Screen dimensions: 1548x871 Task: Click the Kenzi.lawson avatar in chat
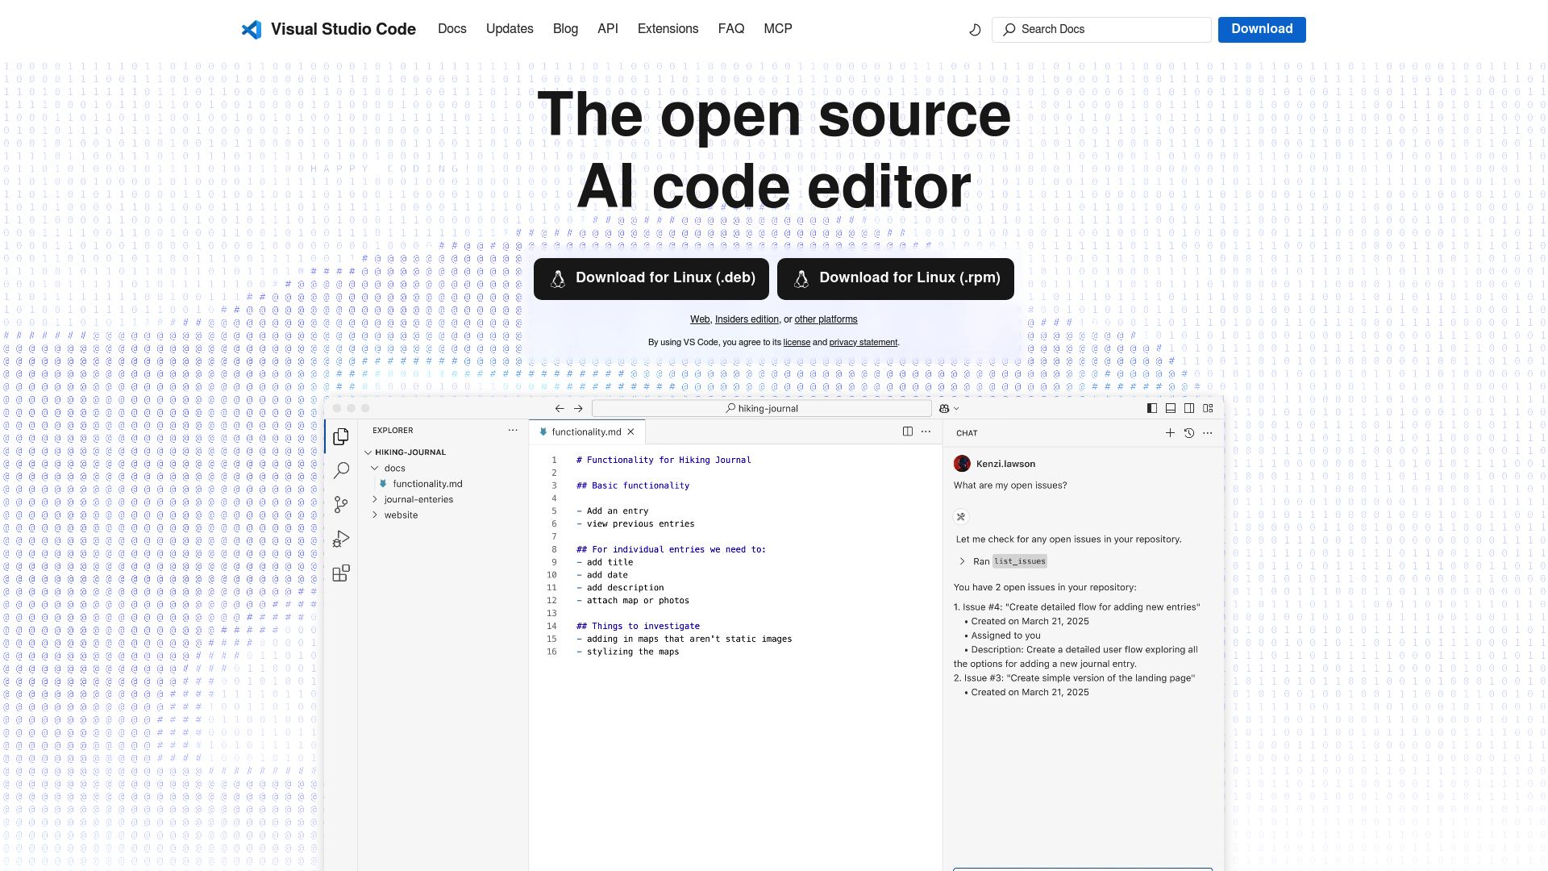pos(962,464)
